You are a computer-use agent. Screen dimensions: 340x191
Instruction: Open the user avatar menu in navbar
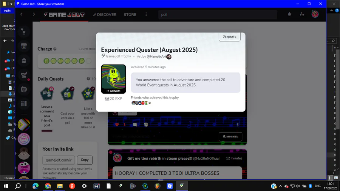(x=315, y=14)
